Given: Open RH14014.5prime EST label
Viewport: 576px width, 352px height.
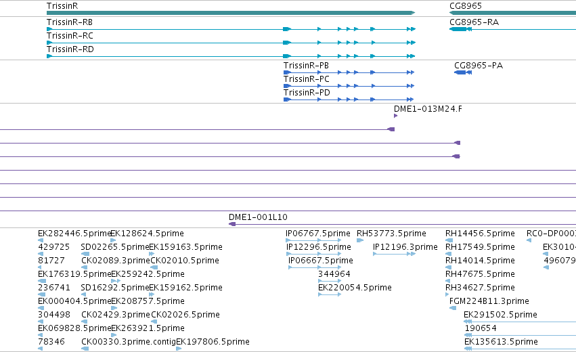Looking at the screenshot, I should pos(480,261).
